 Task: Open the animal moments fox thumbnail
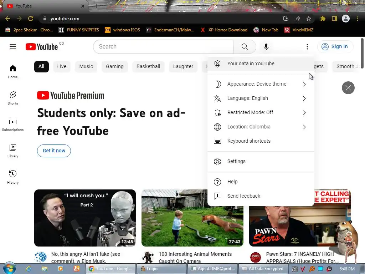pyautogui.click(x=192, y=218)
